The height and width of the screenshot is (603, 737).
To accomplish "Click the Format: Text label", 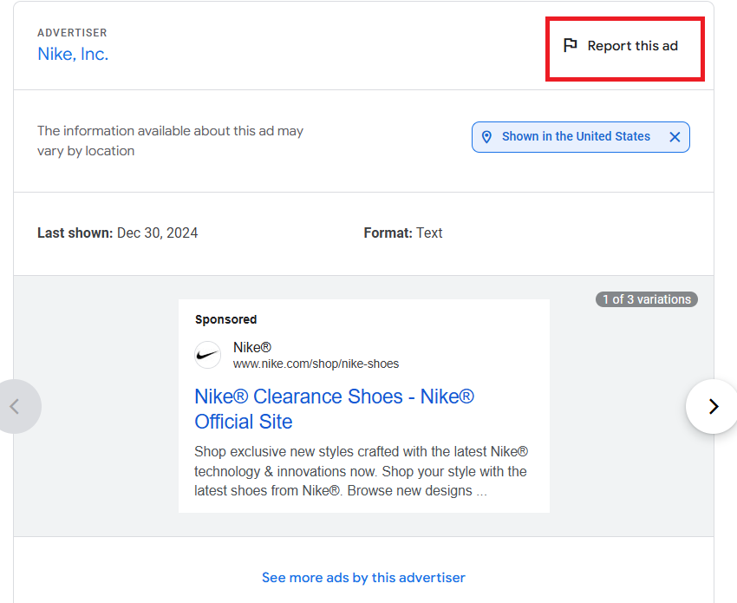I will 403,233.
